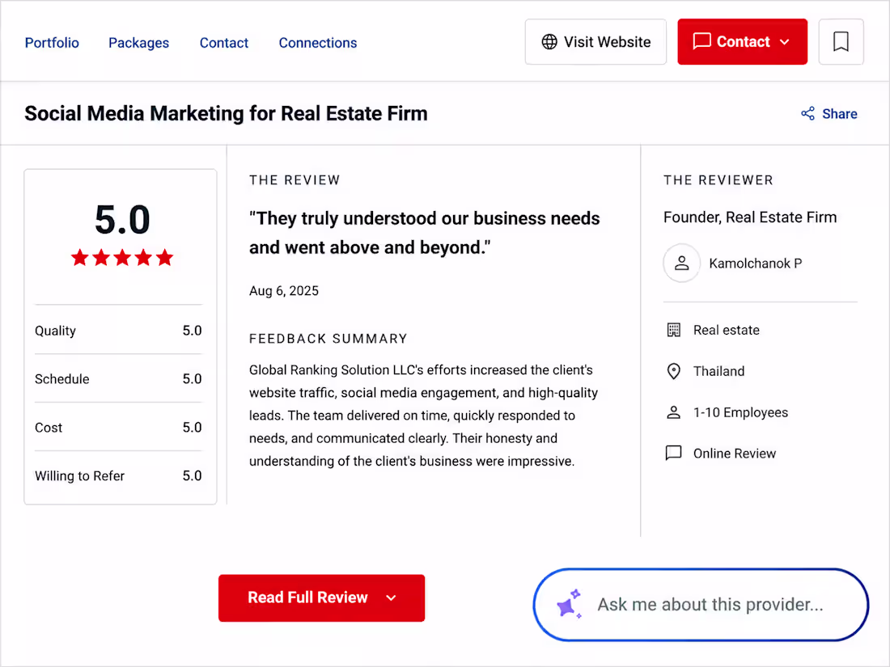Screen dimensions: 890x667
Task: Click the FEEDBACK SUMMARY heading
Action: (328, 340)
